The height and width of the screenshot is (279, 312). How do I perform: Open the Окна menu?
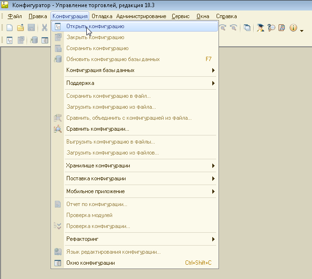(203, 16)
